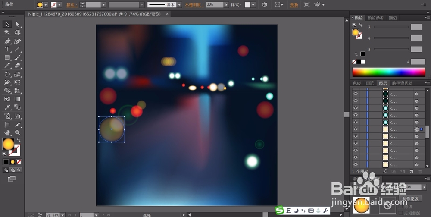Viewport: 431px width, 217px height.
Task: Select the Slice tool
Action: click(18, 125)
